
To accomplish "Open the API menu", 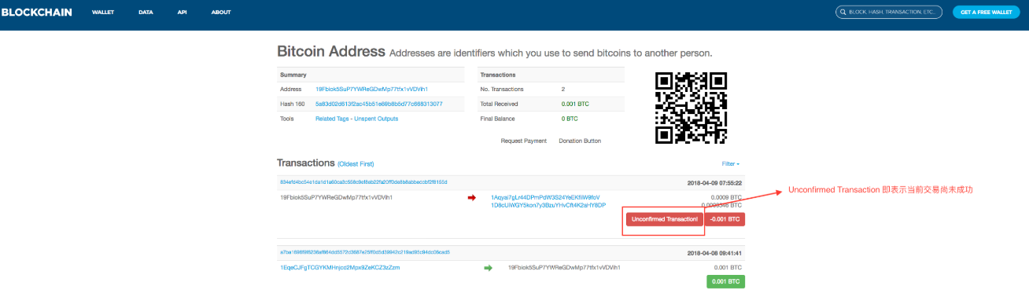I will coord(183,13).
